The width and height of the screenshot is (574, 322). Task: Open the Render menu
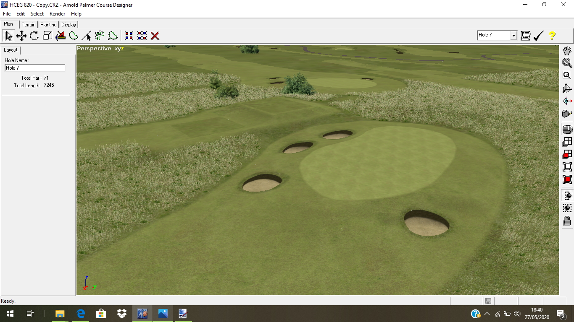[57, 14]
